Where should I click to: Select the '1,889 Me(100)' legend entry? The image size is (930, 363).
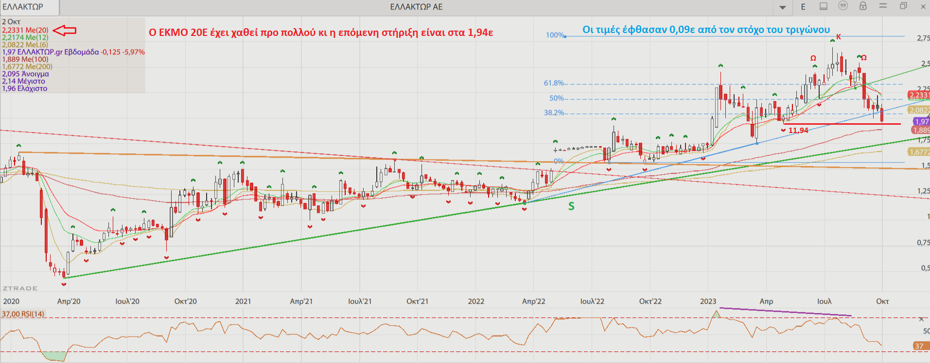point(25,59)
